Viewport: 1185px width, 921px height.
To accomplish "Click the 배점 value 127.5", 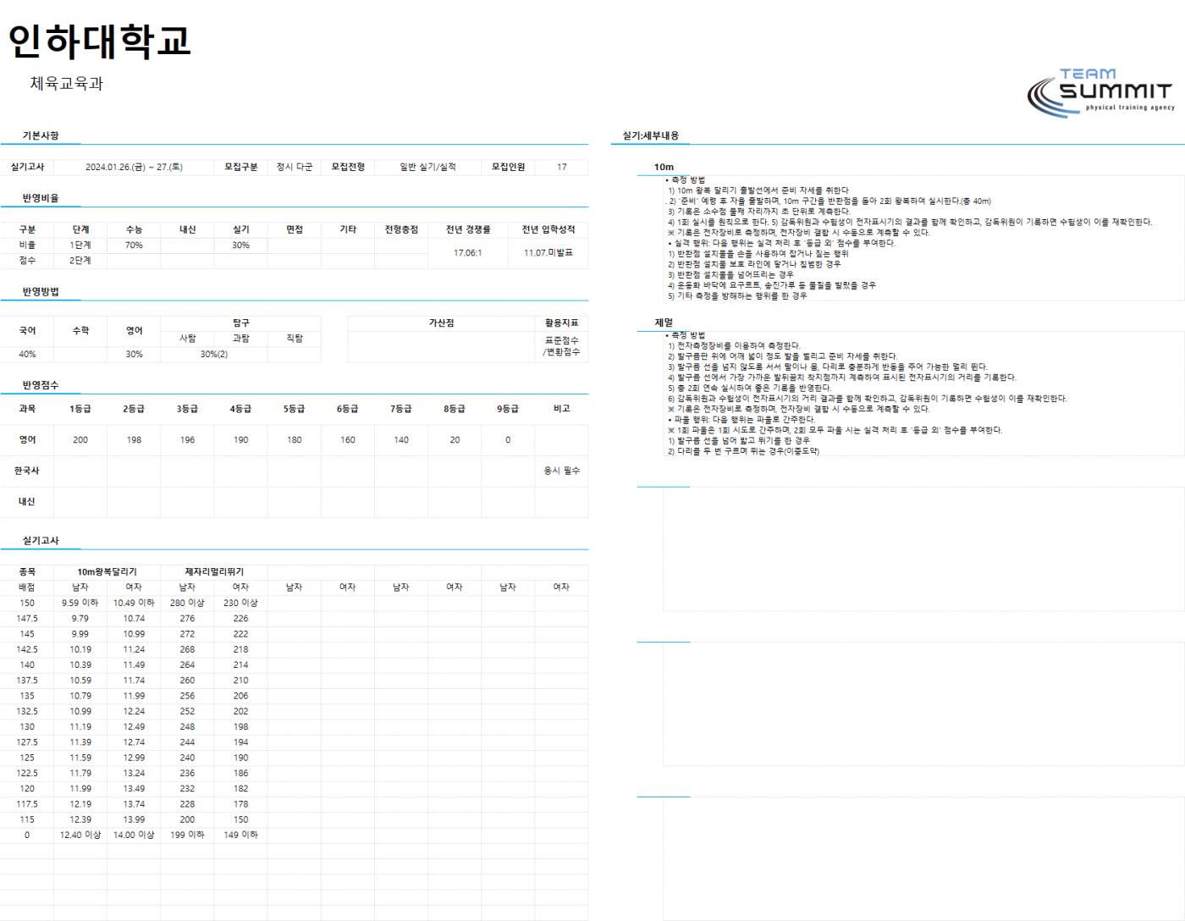I will [27, 742].
